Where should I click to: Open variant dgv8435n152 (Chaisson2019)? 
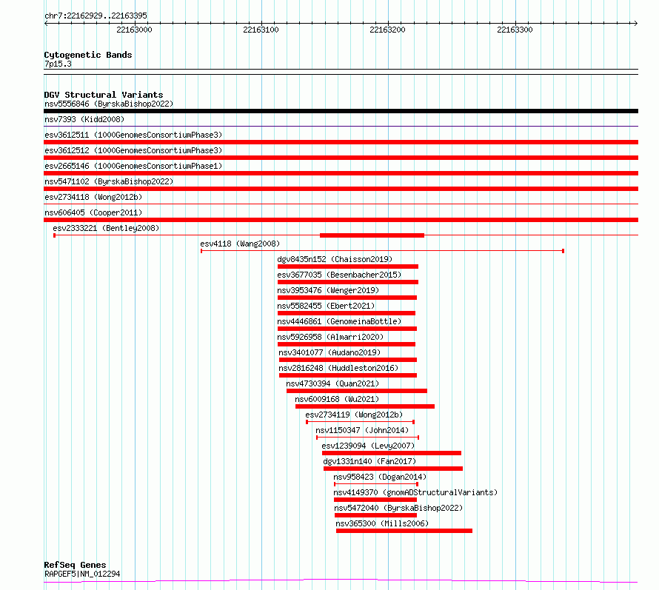point(335,259)
